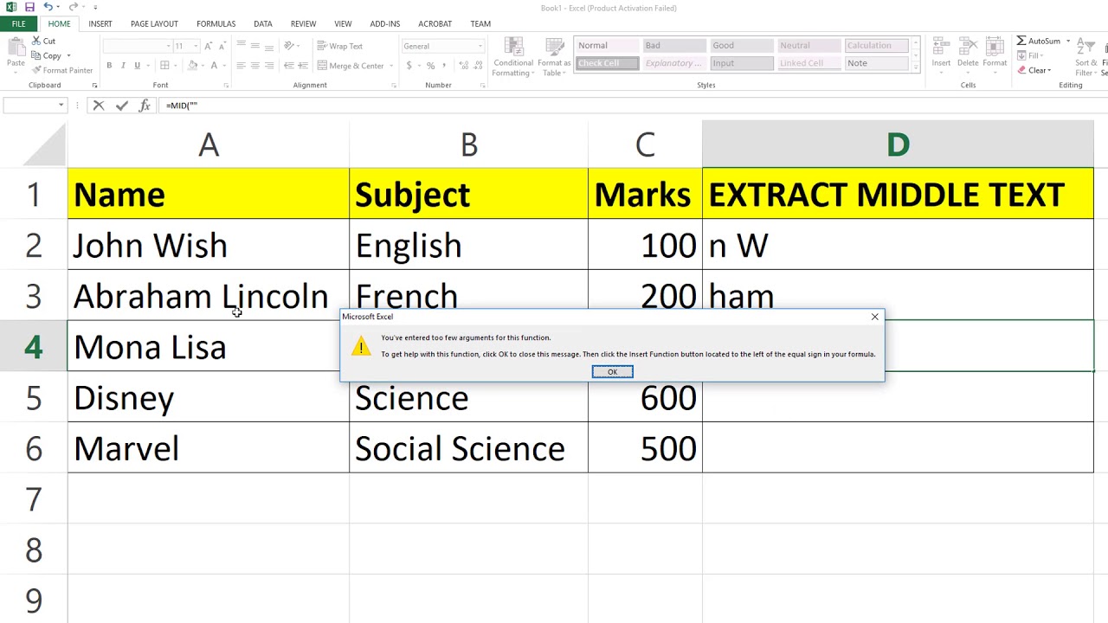Click the Insert Function fx icon
Viewport: 1108px width, 623px height.
[x=145, y=105]
